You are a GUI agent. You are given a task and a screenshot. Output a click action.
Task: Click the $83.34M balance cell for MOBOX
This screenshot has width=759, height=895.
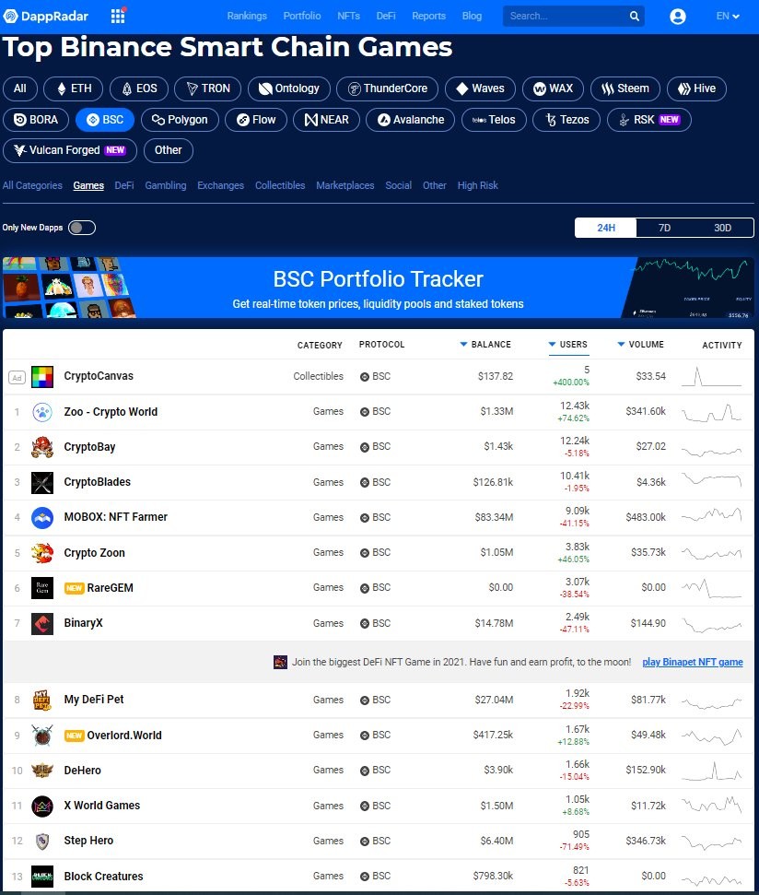pyautogui.click(x=494, y=517)
